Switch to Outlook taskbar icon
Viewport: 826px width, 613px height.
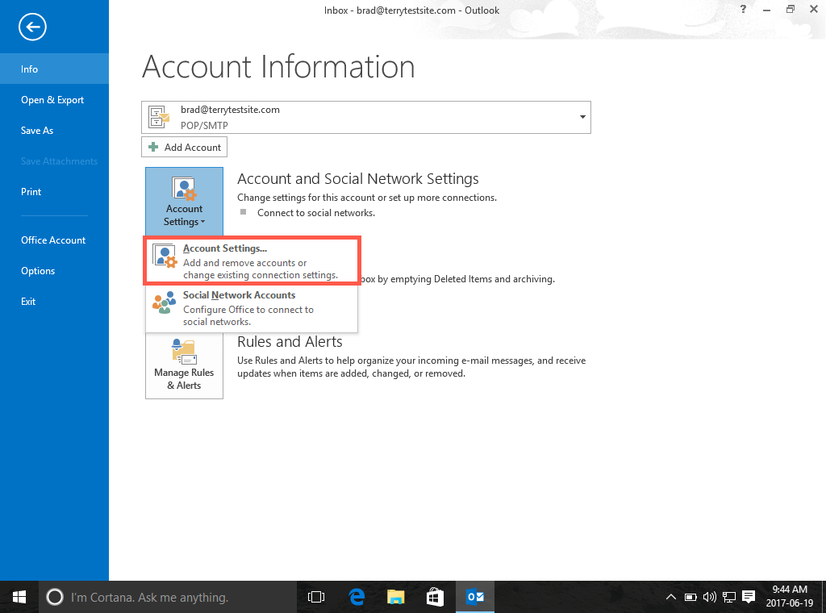click(475, 597)
